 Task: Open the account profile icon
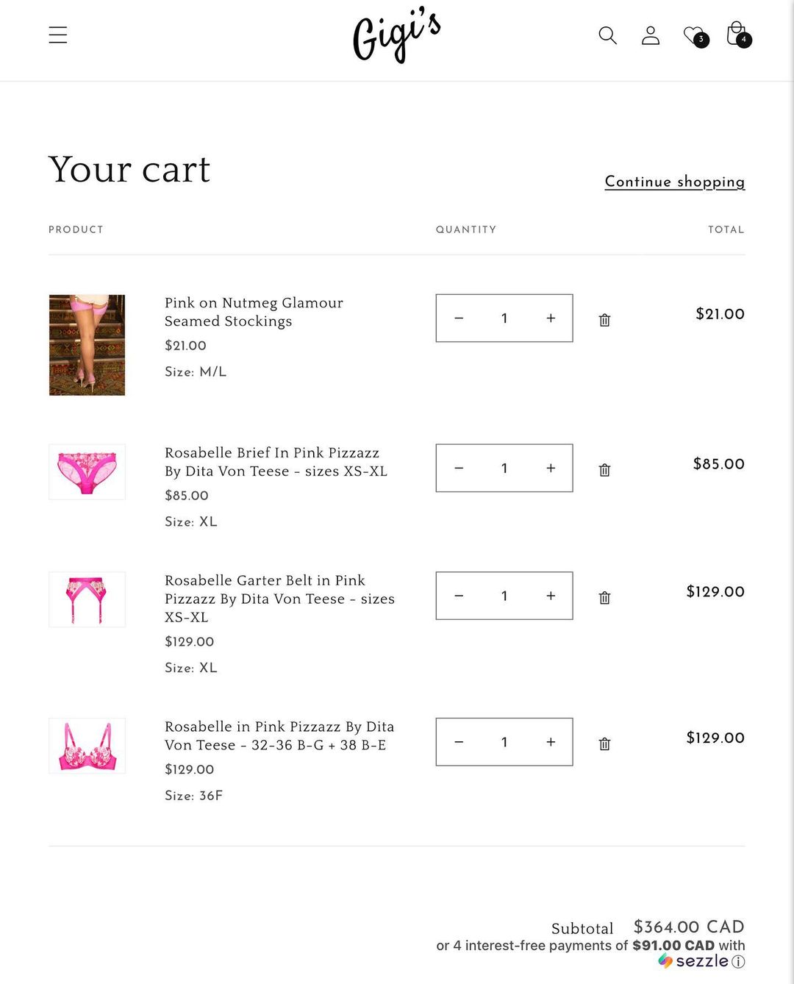click(x=651, y=35)
